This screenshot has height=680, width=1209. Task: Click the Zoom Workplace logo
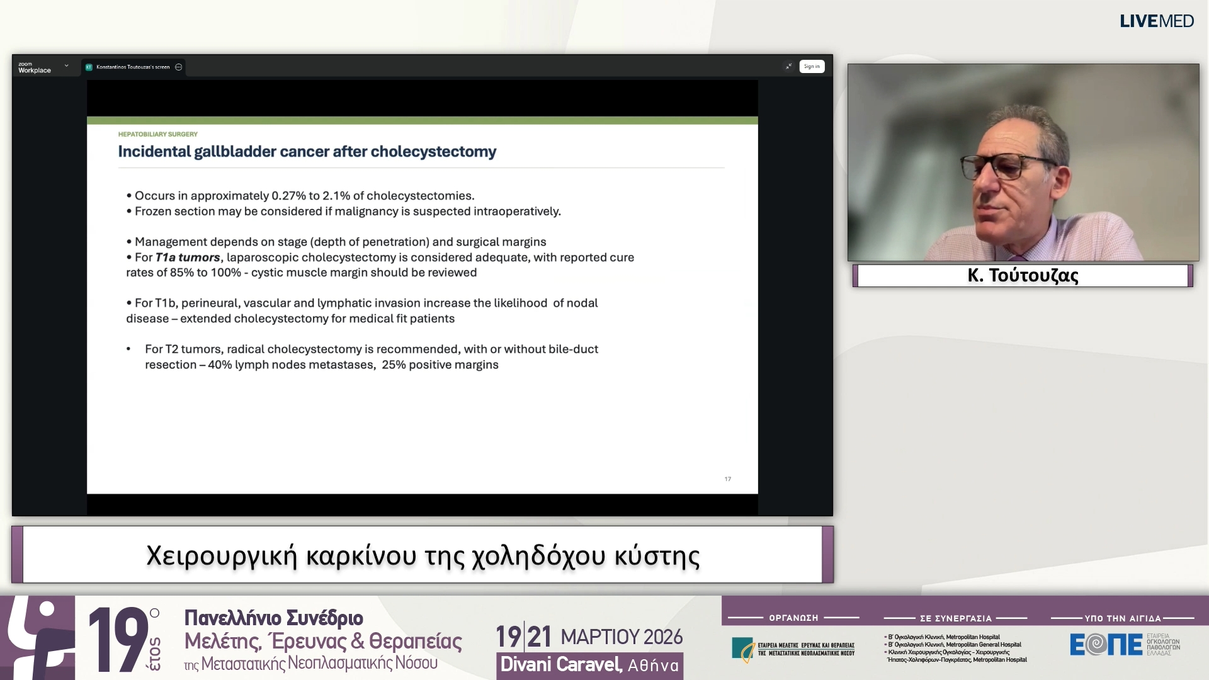34,67
